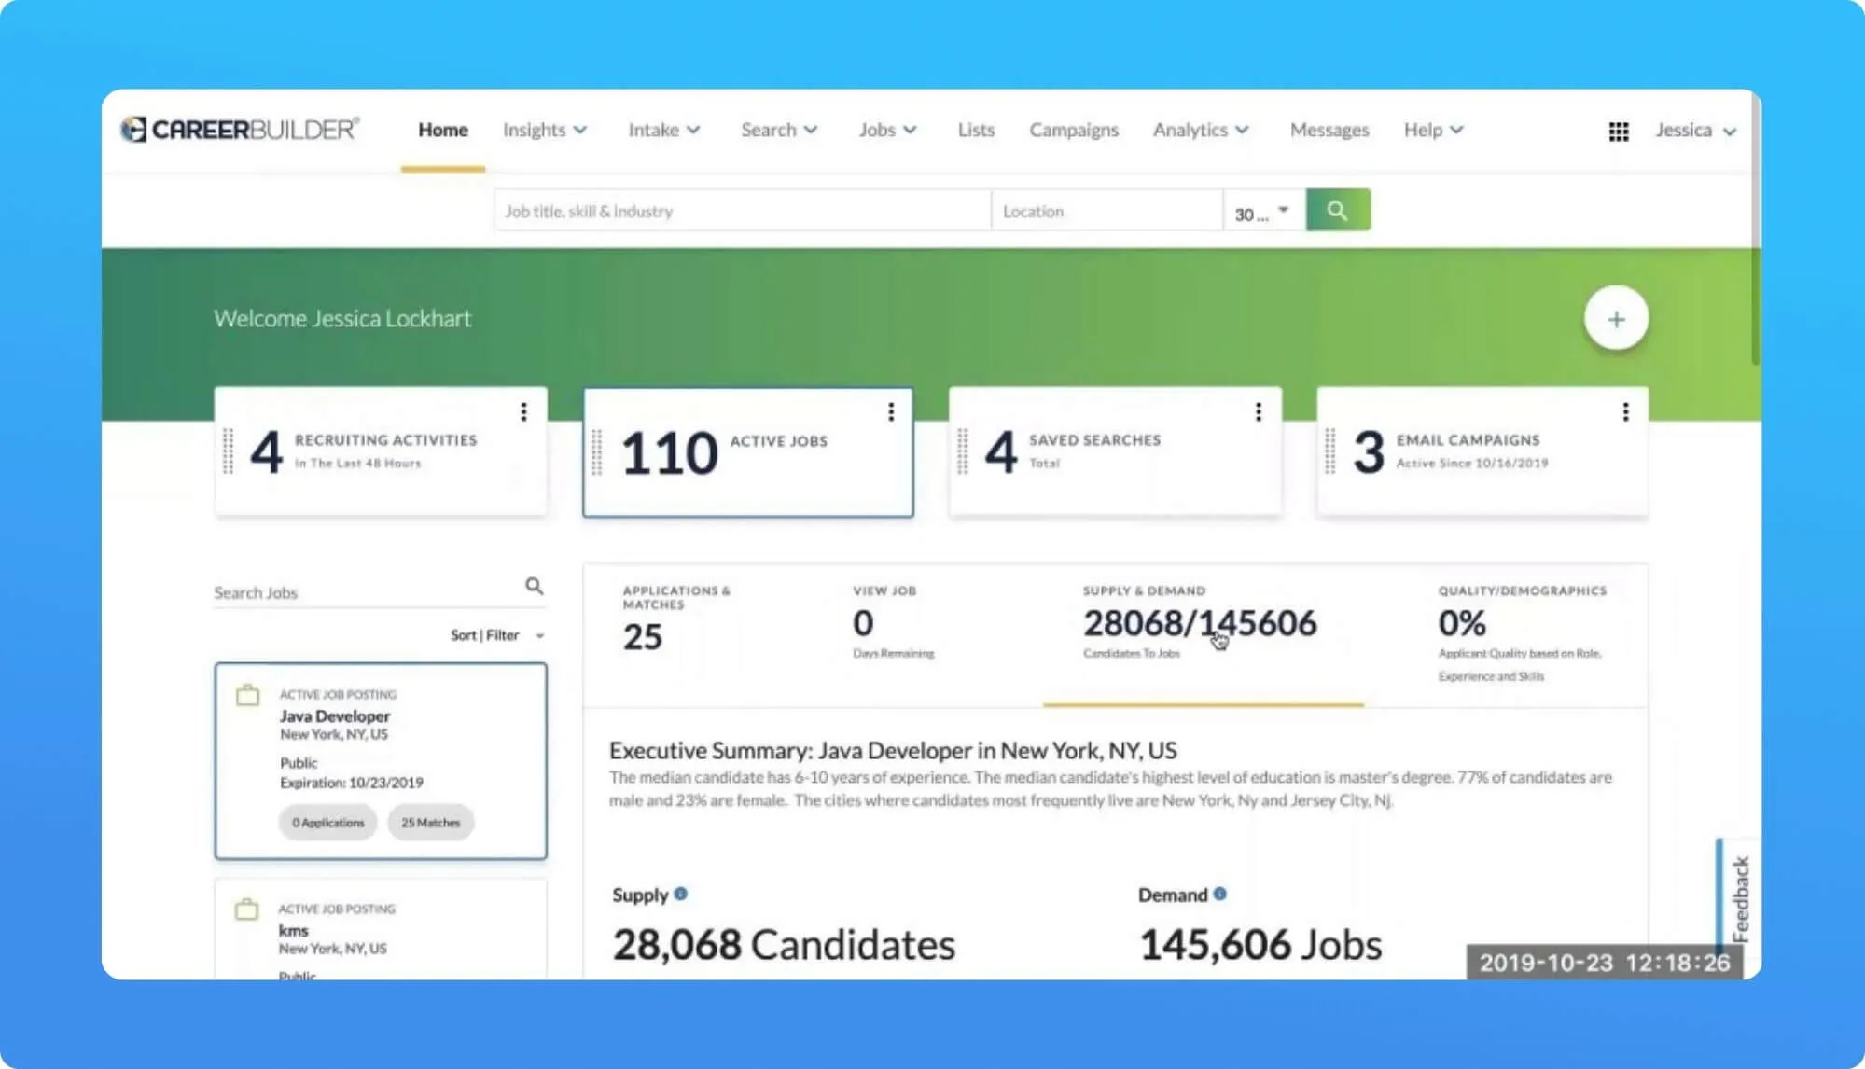Grab Saved Searches card drag handle

963,451
